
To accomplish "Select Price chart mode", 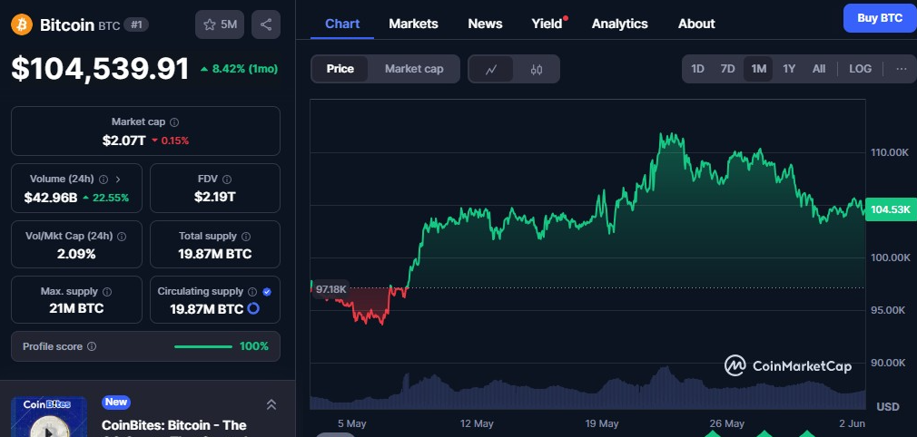I will [340, 69].
